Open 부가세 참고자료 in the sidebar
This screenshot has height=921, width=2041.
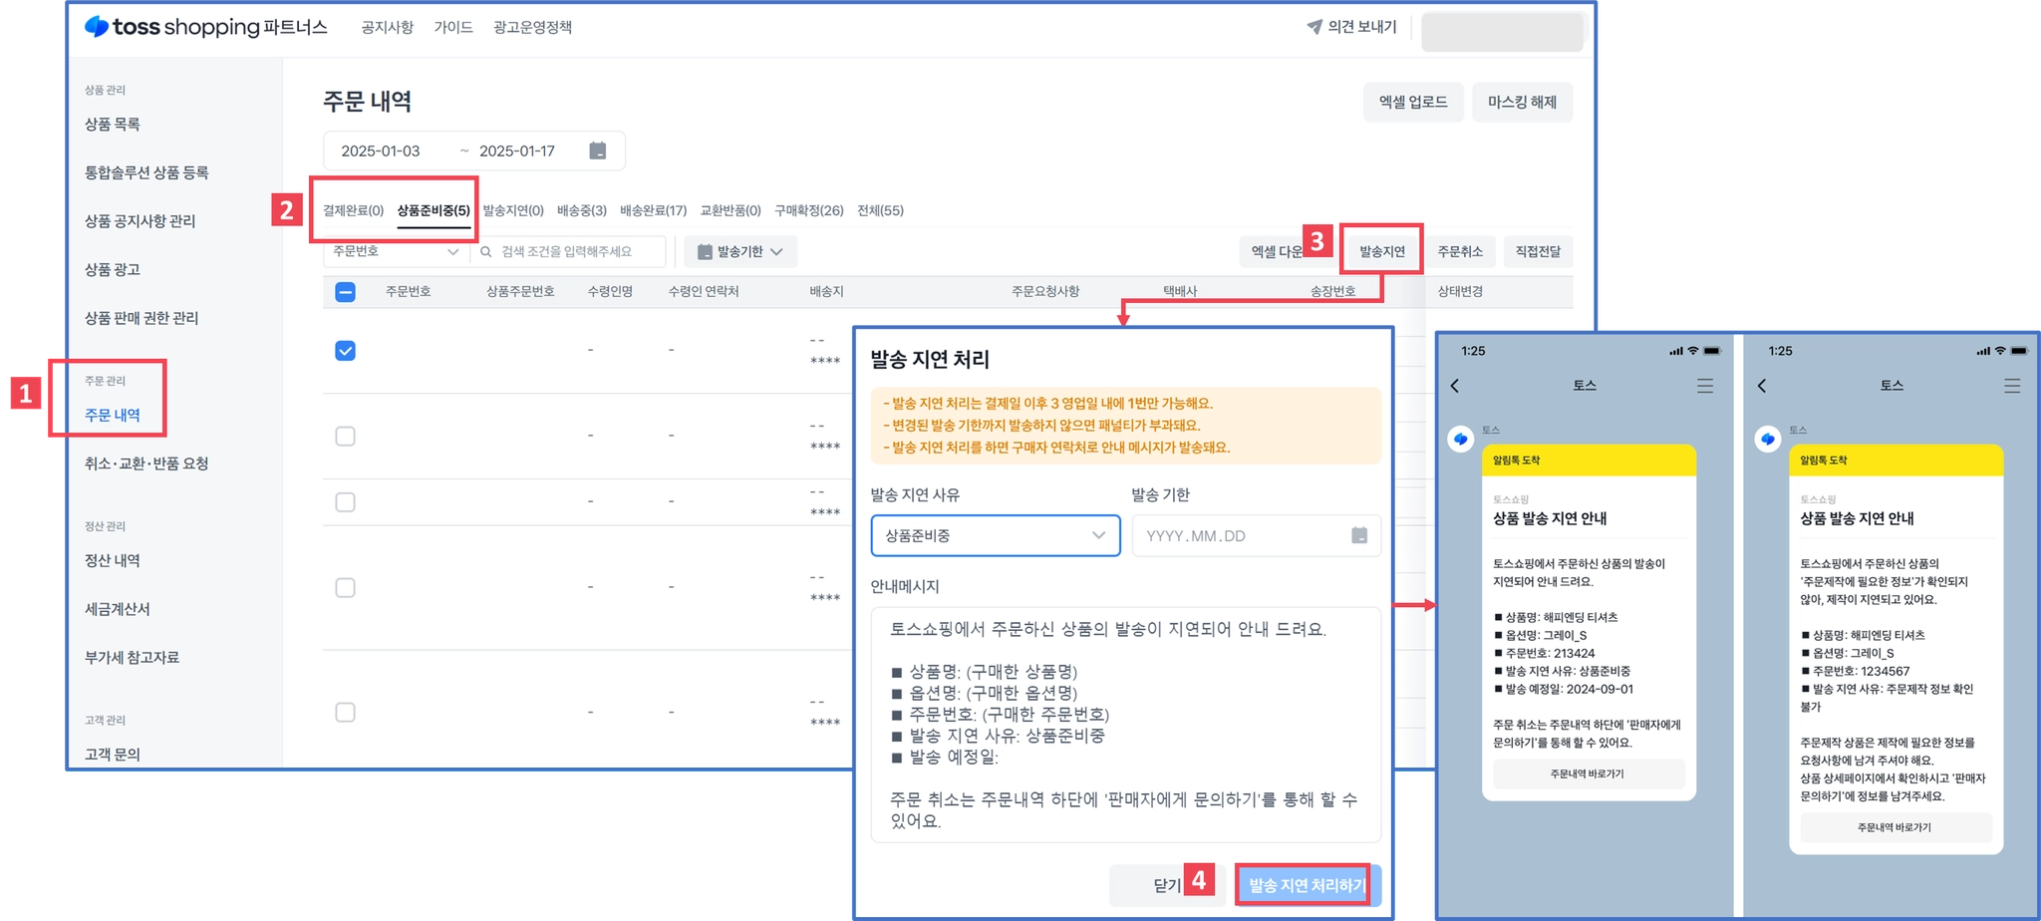click(x=133, y=658)
